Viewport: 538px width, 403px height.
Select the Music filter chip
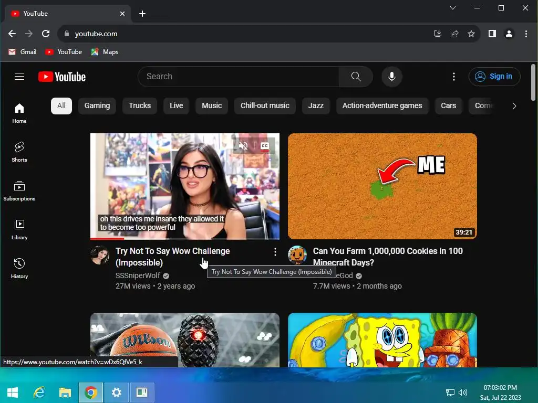212,105
